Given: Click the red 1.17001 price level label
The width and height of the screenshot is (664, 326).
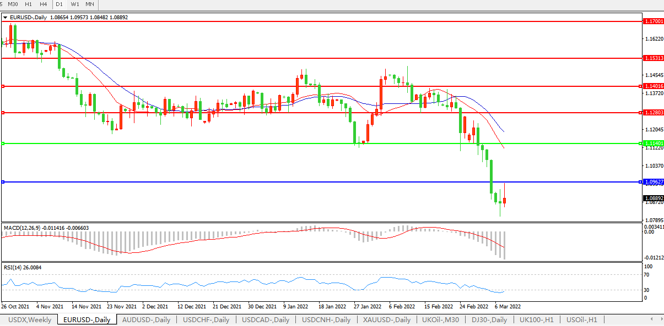Looking at the screenshot, I should [653, 21].
